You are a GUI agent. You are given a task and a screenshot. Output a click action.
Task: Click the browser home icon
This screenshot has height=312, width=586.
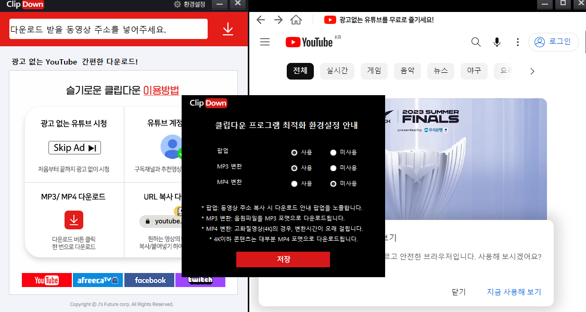point(296,20)
